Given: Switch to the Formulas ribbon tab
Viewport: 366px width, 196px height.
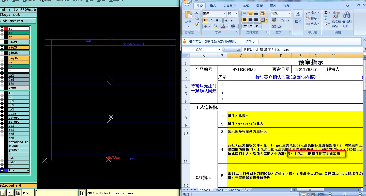Looking at the screenshot, I should [246, 6].
